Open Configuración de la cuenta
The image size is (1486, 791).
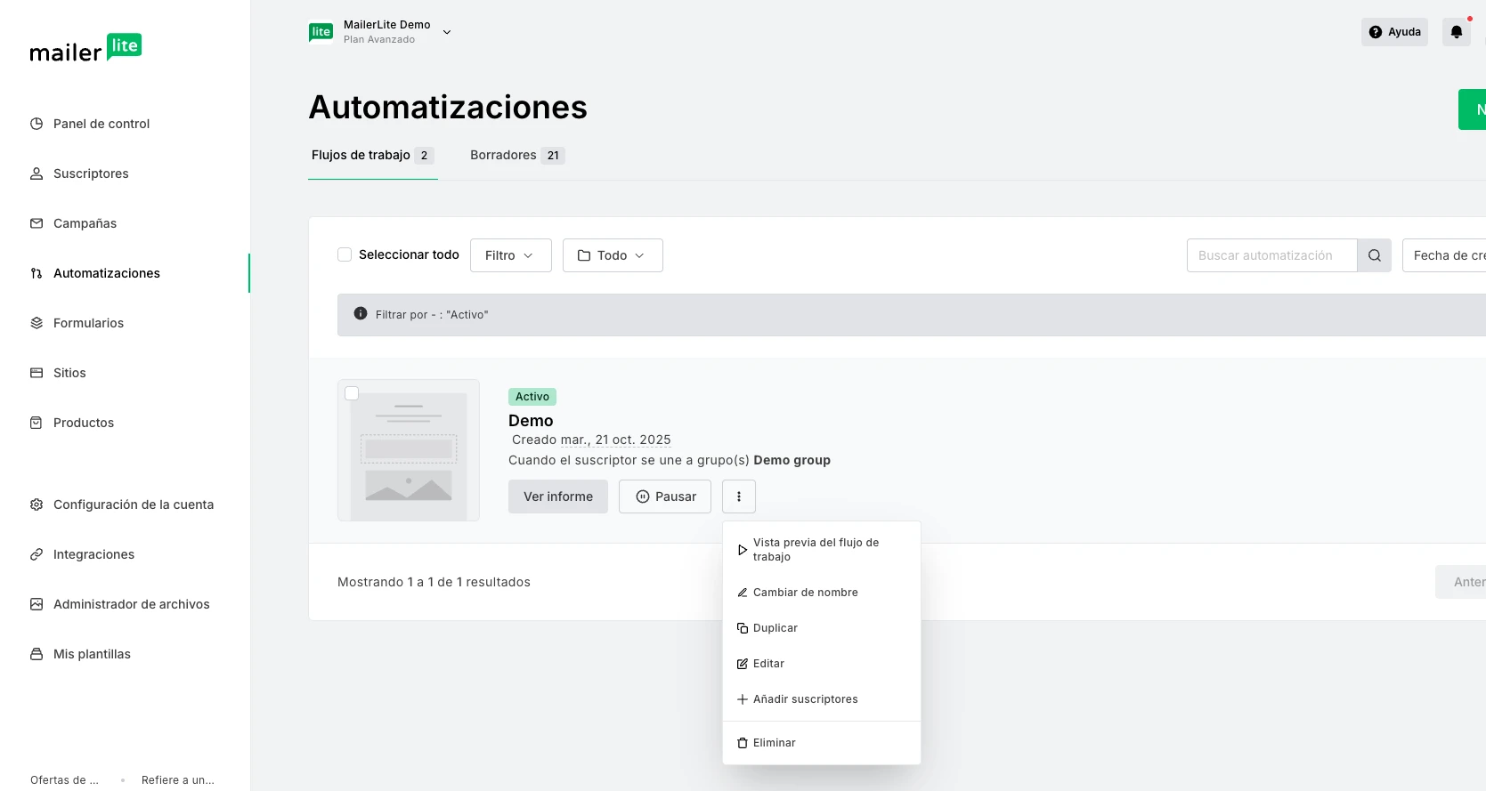pyautogui.click(x=133, y=504)
